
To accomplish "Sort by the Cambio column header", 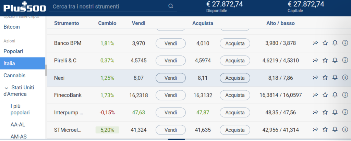I will point(107,23).
